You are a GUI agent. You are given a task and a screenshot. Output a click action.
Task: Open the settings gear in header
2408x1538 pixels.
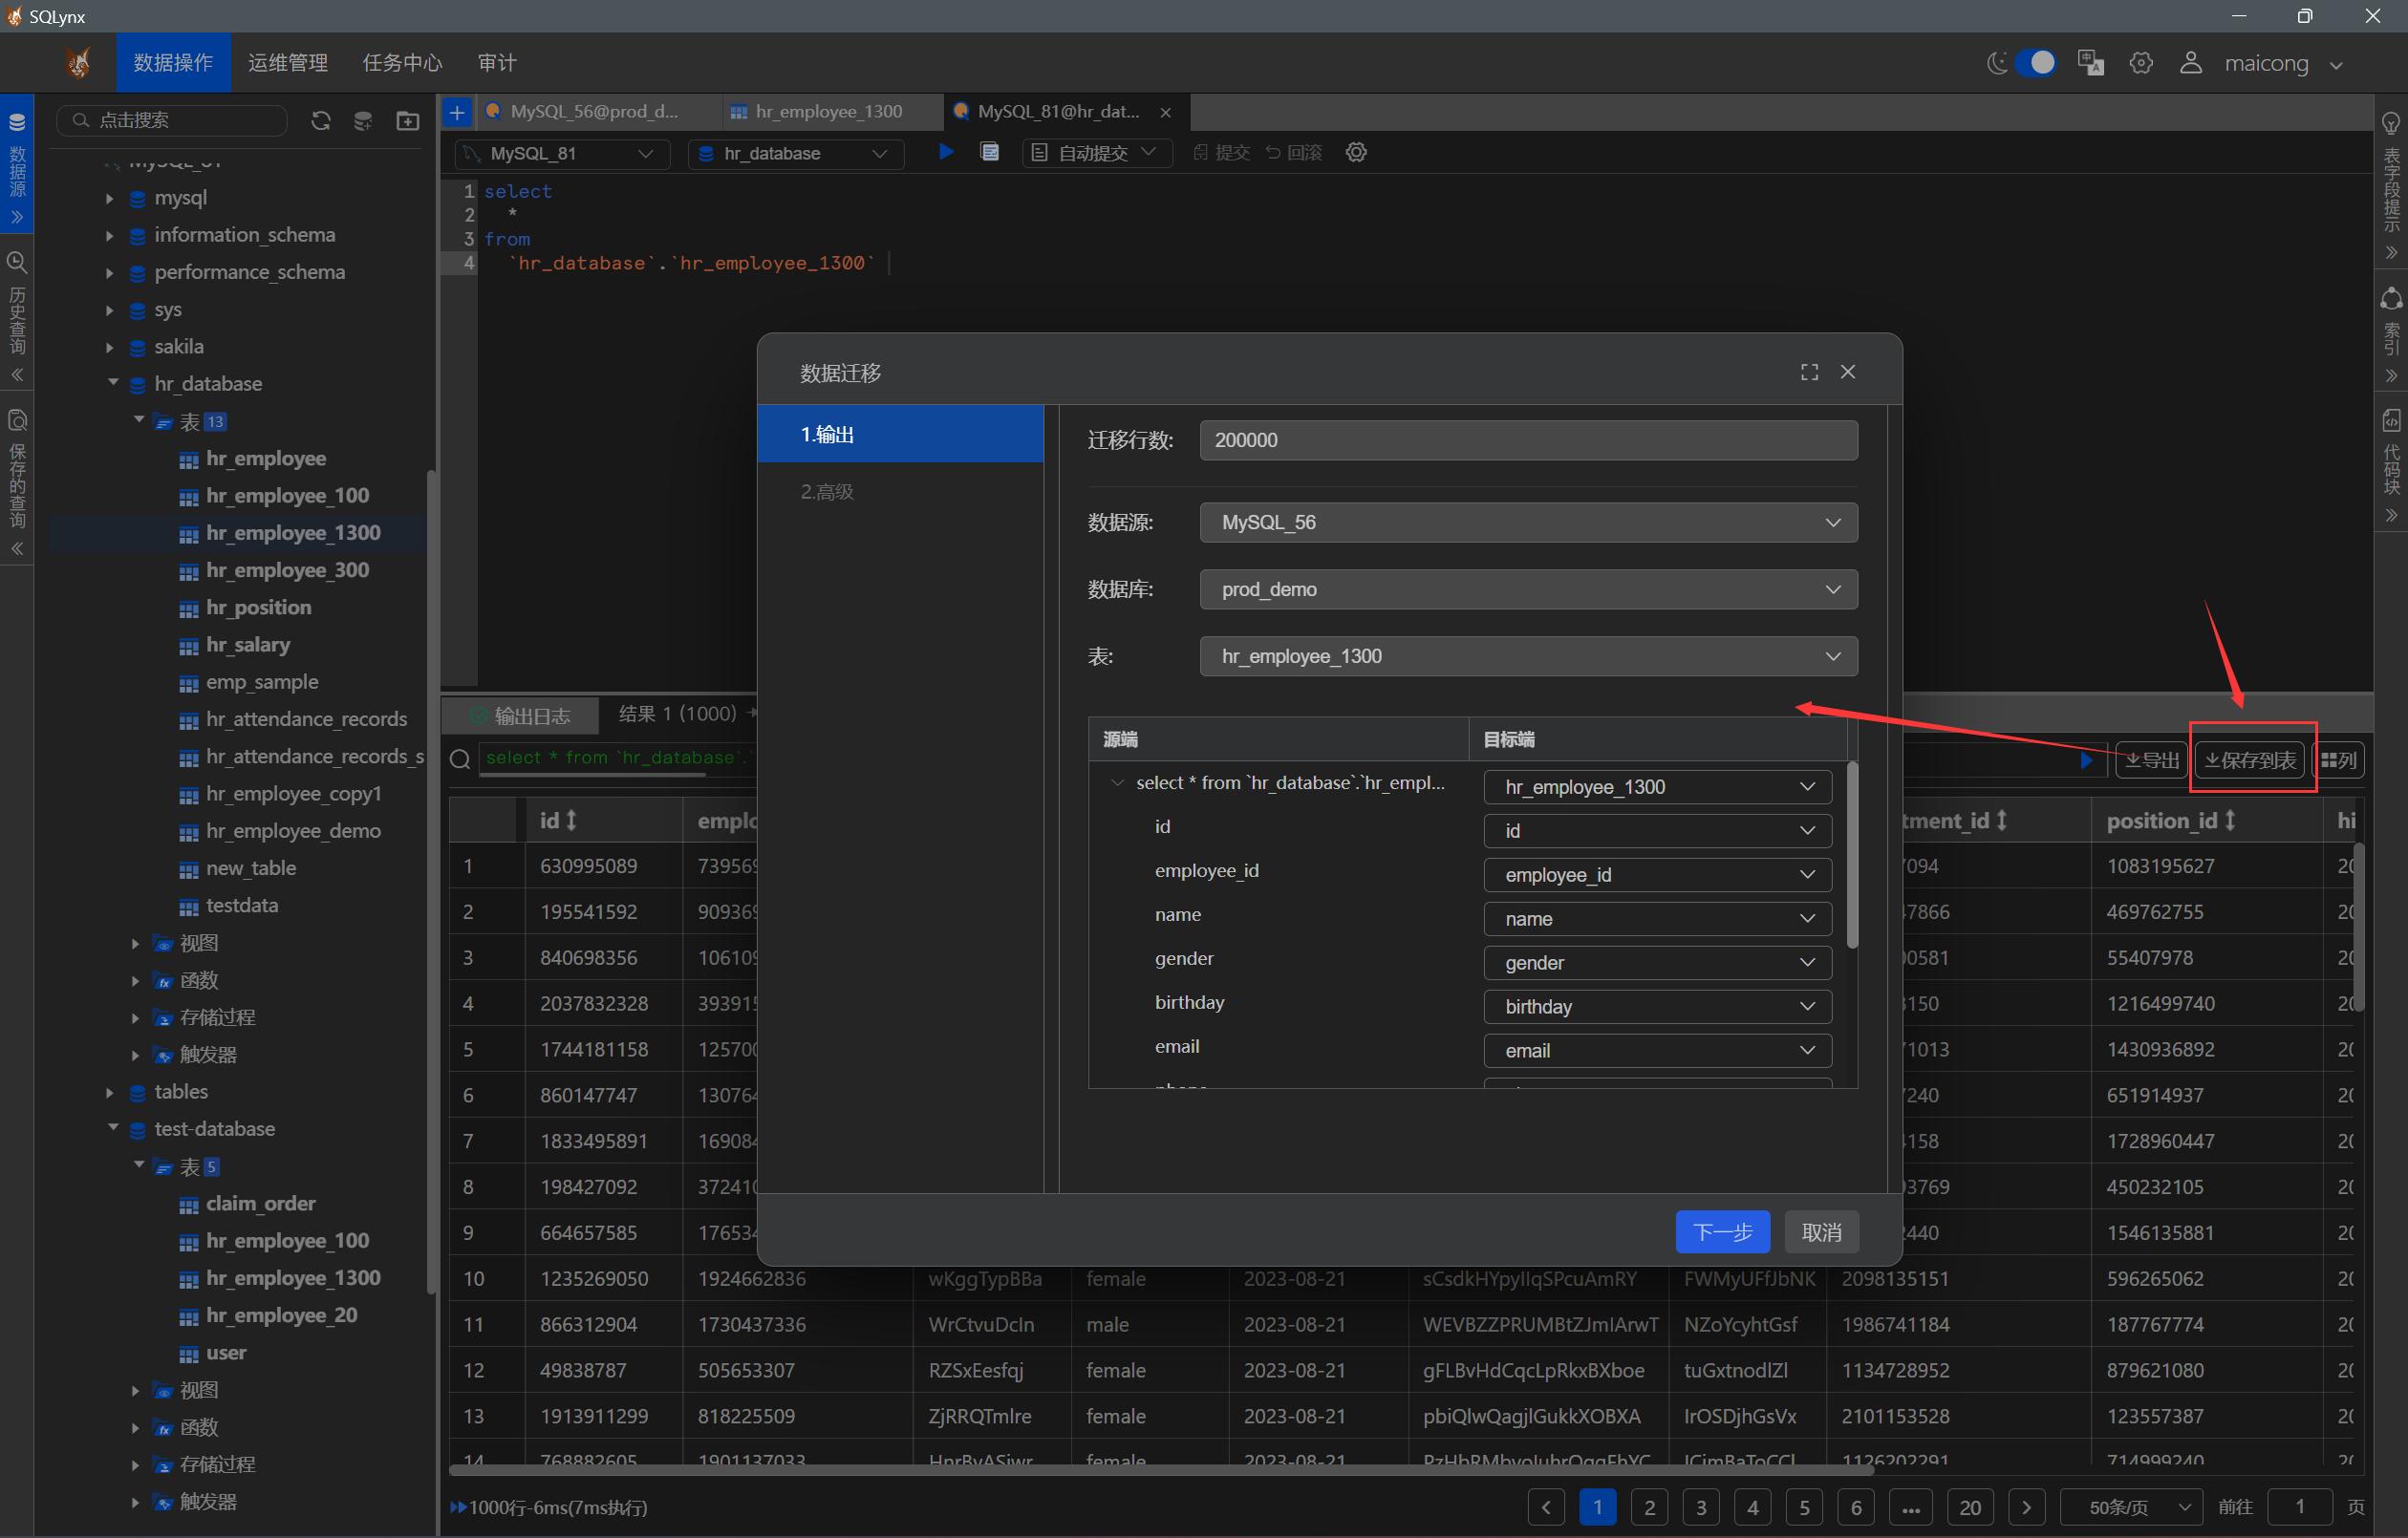[x=2141, y=63]
